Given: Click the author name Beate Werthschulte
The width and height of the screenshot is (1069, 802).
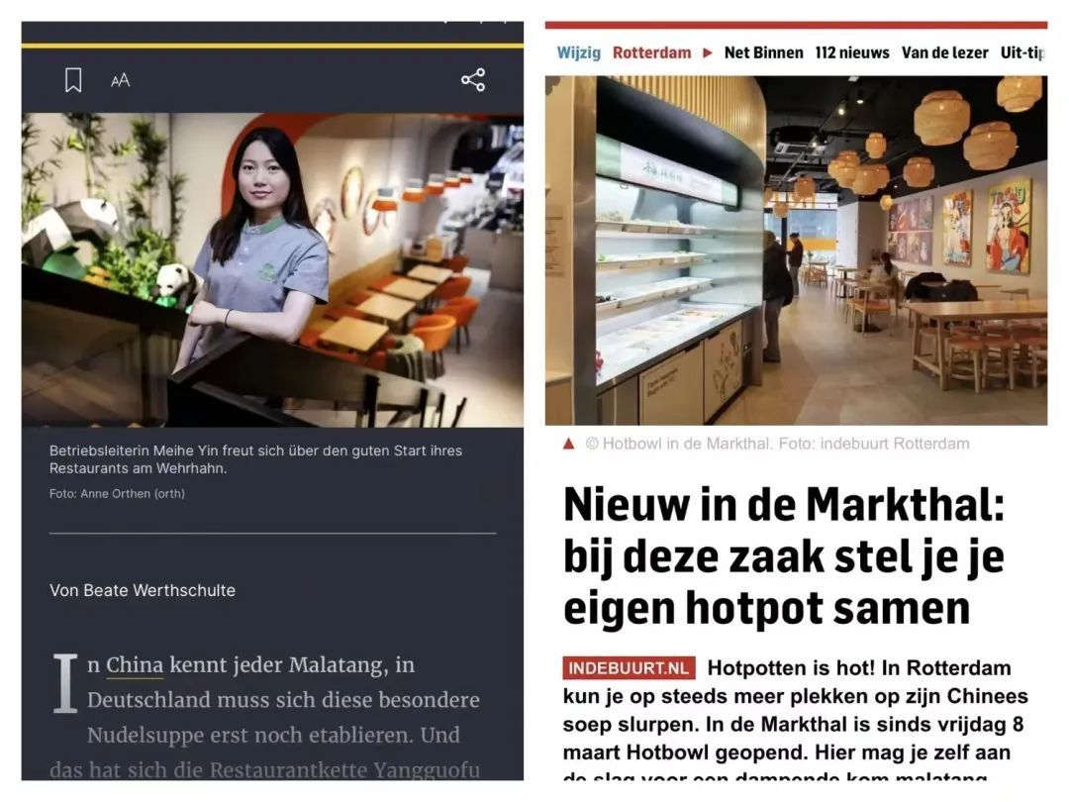Looking at the screenshot, I should 159,590.
